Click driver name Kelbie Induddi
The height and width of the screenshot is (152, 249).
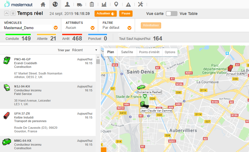(24, 117)
